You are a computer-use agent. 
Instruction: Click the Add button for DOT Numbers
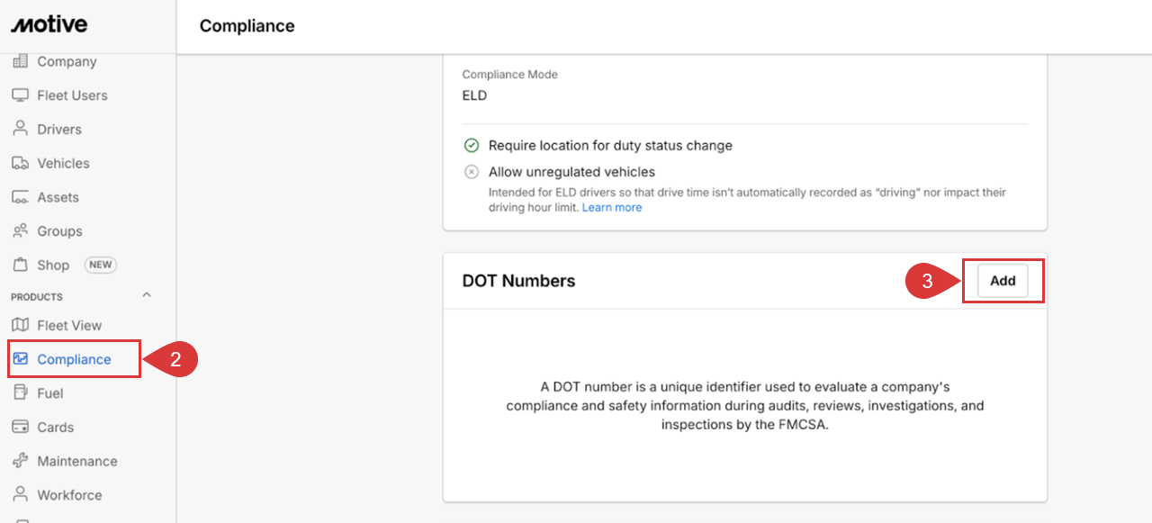1003,281
